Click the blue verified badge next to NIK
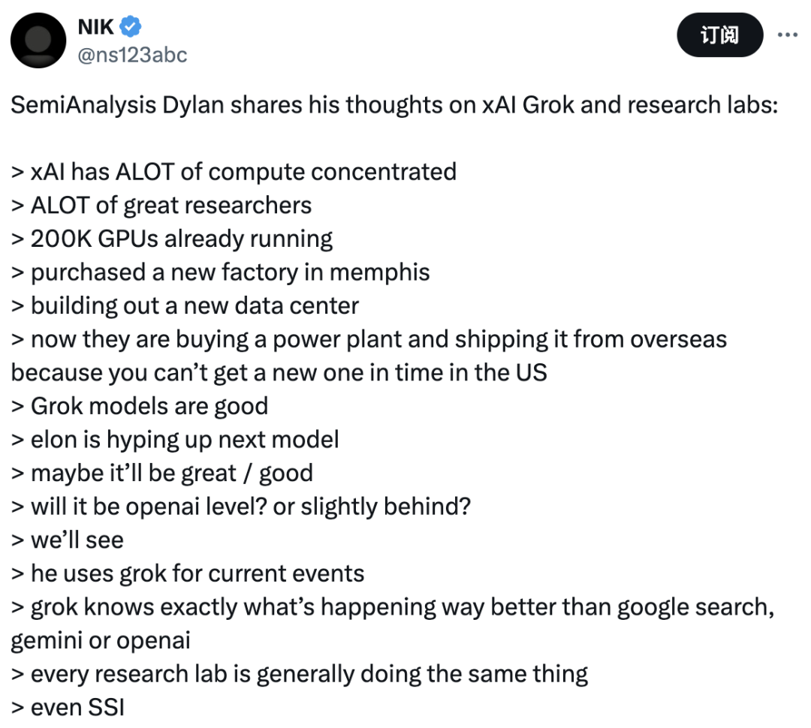Viewport: 811px width, 728px height. click(x=131, y=27)
